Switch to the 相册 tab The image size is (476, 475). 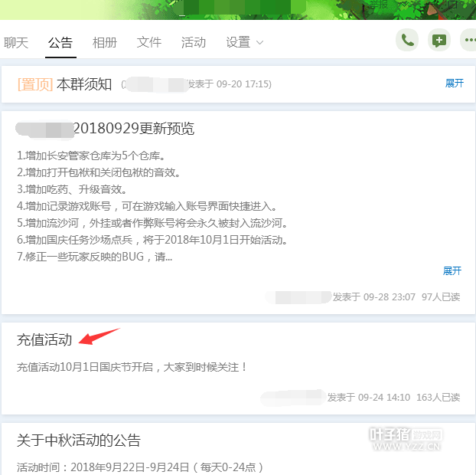(x=105, y=42)
